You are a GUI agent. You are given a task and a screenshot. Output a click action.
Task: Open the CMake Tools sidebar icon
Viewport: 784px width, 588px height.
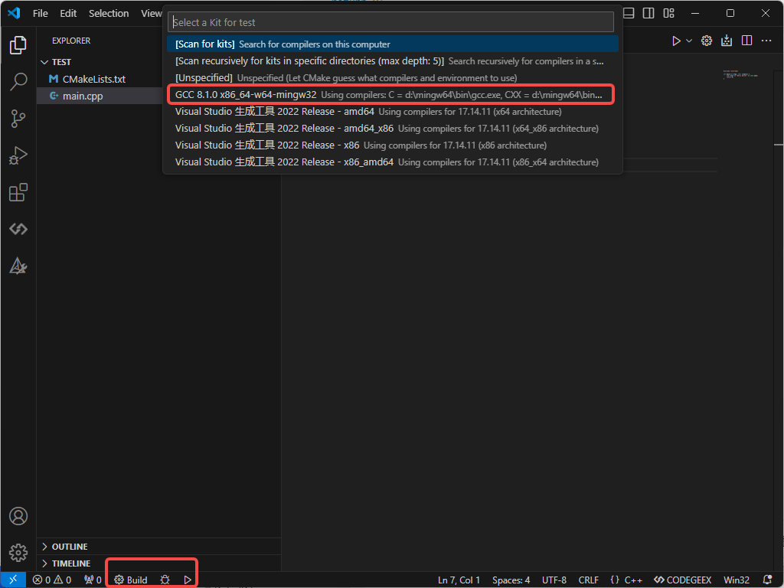pyautogui.click(x=18, y=266)
